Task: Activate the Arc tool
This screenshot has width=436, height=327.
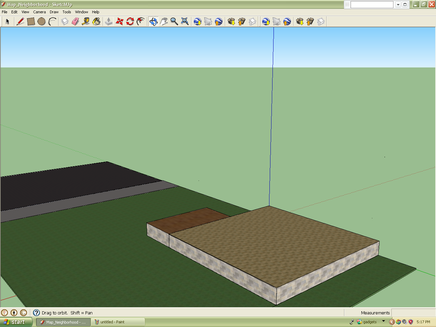Action: click(52, 21)
